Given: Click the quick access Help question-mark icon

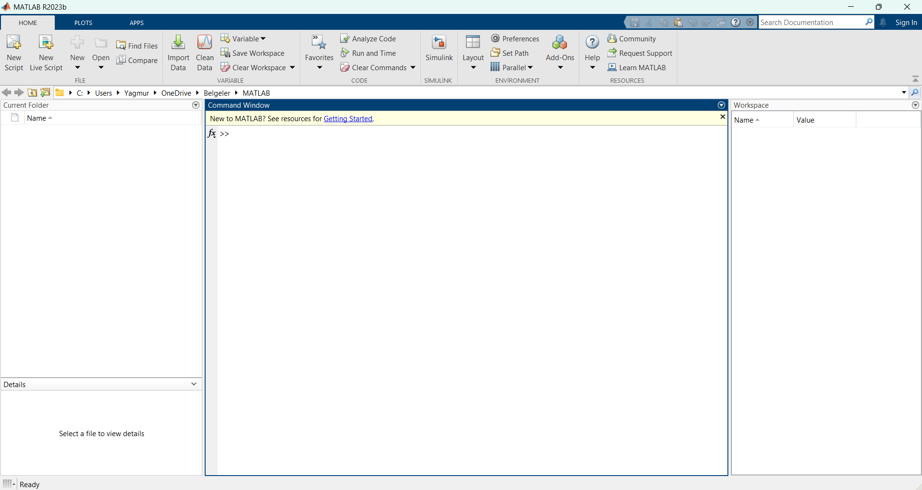Looking at the screenshot, I should [x=736, y=22].
